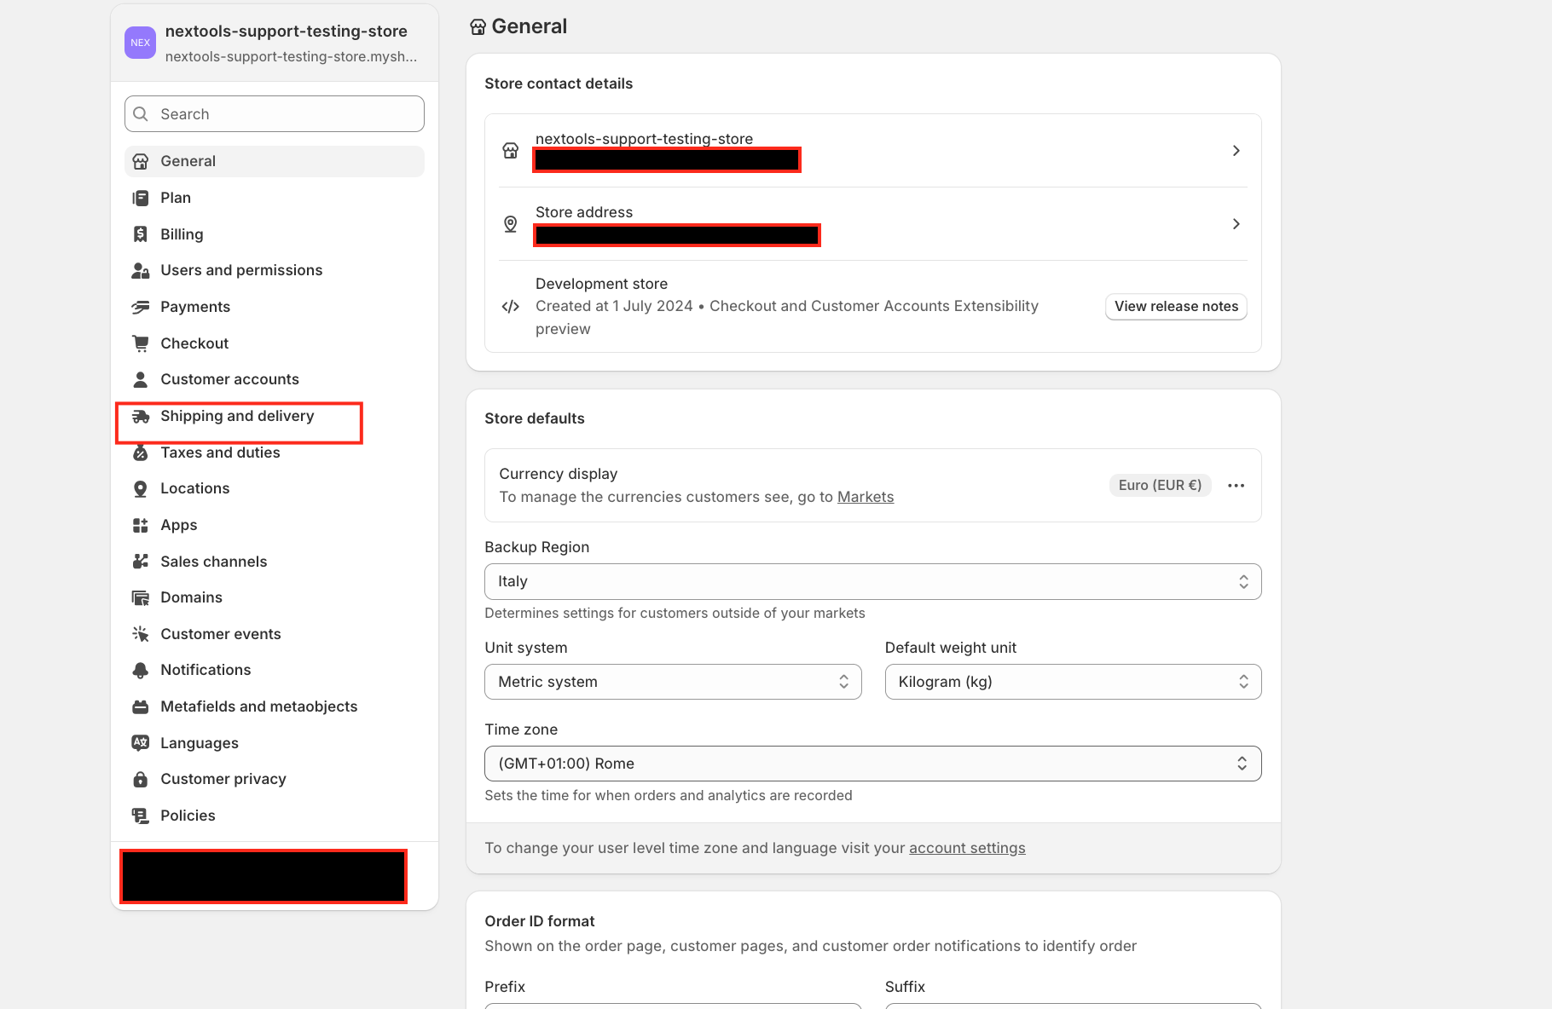The image size is (1552, 1009).
Task: Go to Taxes and duties settings
Action: tap(220, 453)
